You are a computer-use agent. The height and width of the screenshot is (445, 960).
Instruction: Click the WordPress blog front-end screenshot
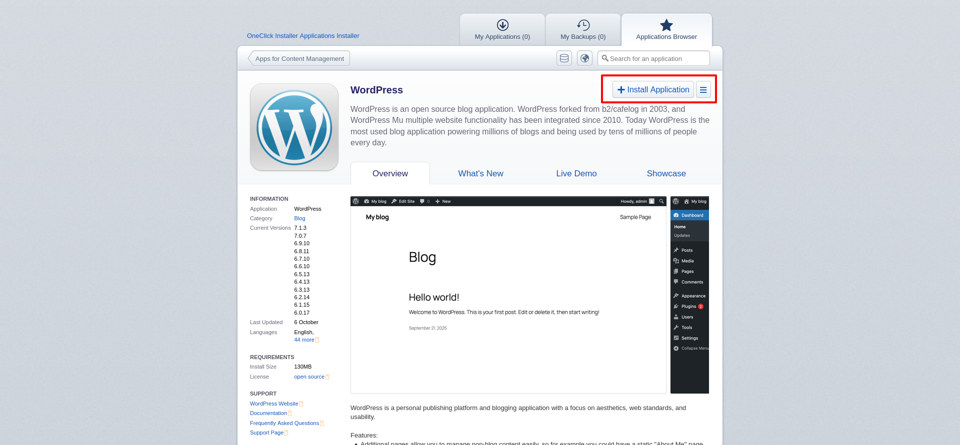click(x=508, y=295)
